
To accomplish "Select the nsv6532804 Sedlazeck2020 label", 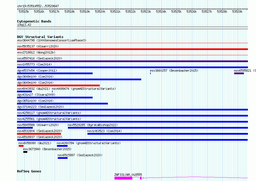I will [x=40, y=131].
